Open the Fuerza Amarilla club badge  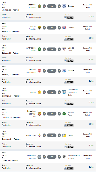pyautogui.click(x=39, y=28)
